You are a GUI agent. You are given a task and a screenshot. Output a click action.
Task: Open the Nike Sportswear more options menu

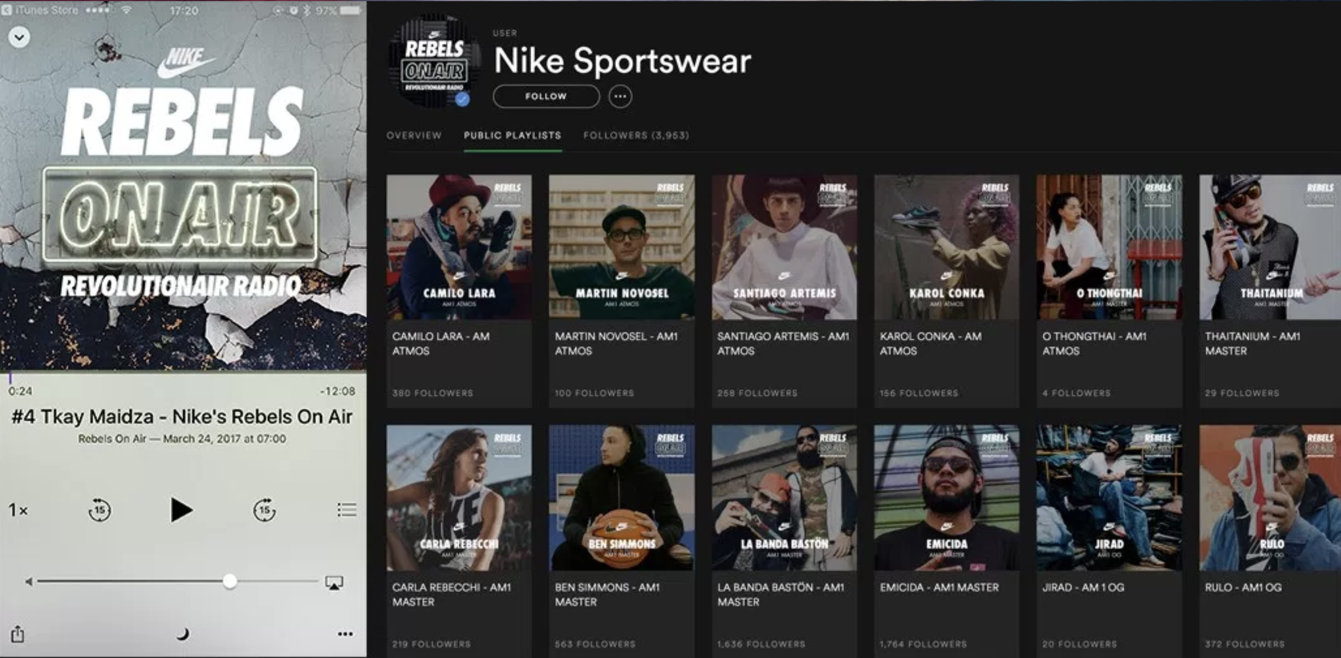click(620, 96)
